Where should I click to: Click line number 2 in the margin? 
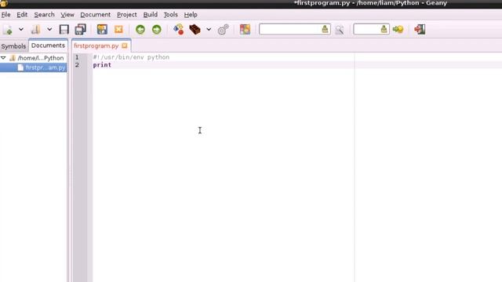coord(77,65)
